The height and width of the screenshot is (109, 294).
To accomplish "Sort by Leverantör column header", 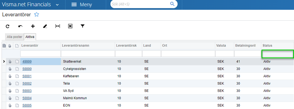I will click(41, 46).
